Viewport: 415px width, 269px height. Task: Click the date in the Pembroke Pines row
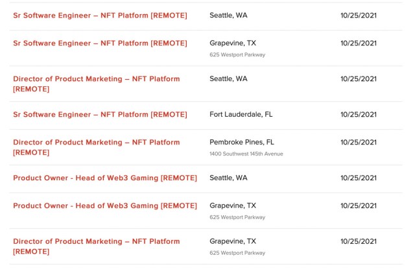(x=359, y=143)
